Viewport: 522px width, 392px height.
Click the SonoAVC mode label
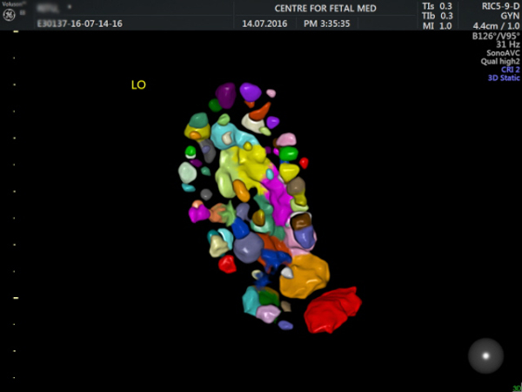tap(503, 53)
